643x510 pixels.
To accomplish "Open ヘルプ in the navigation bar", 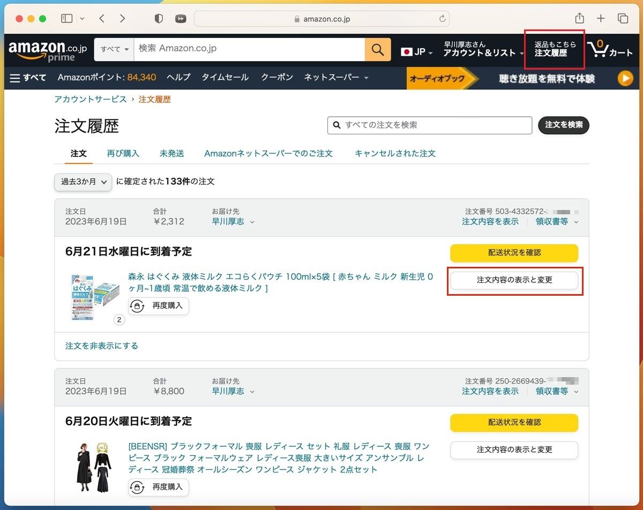I will pos(178,78).
